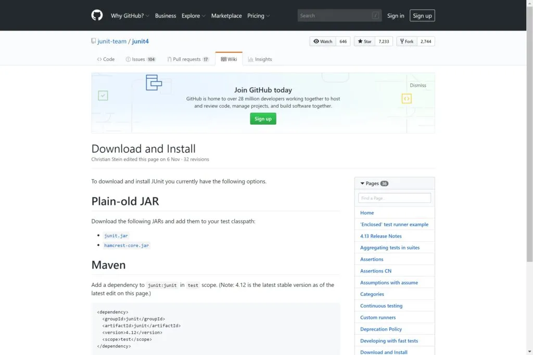Switch to the Issues tab

[x=141, y=59]
